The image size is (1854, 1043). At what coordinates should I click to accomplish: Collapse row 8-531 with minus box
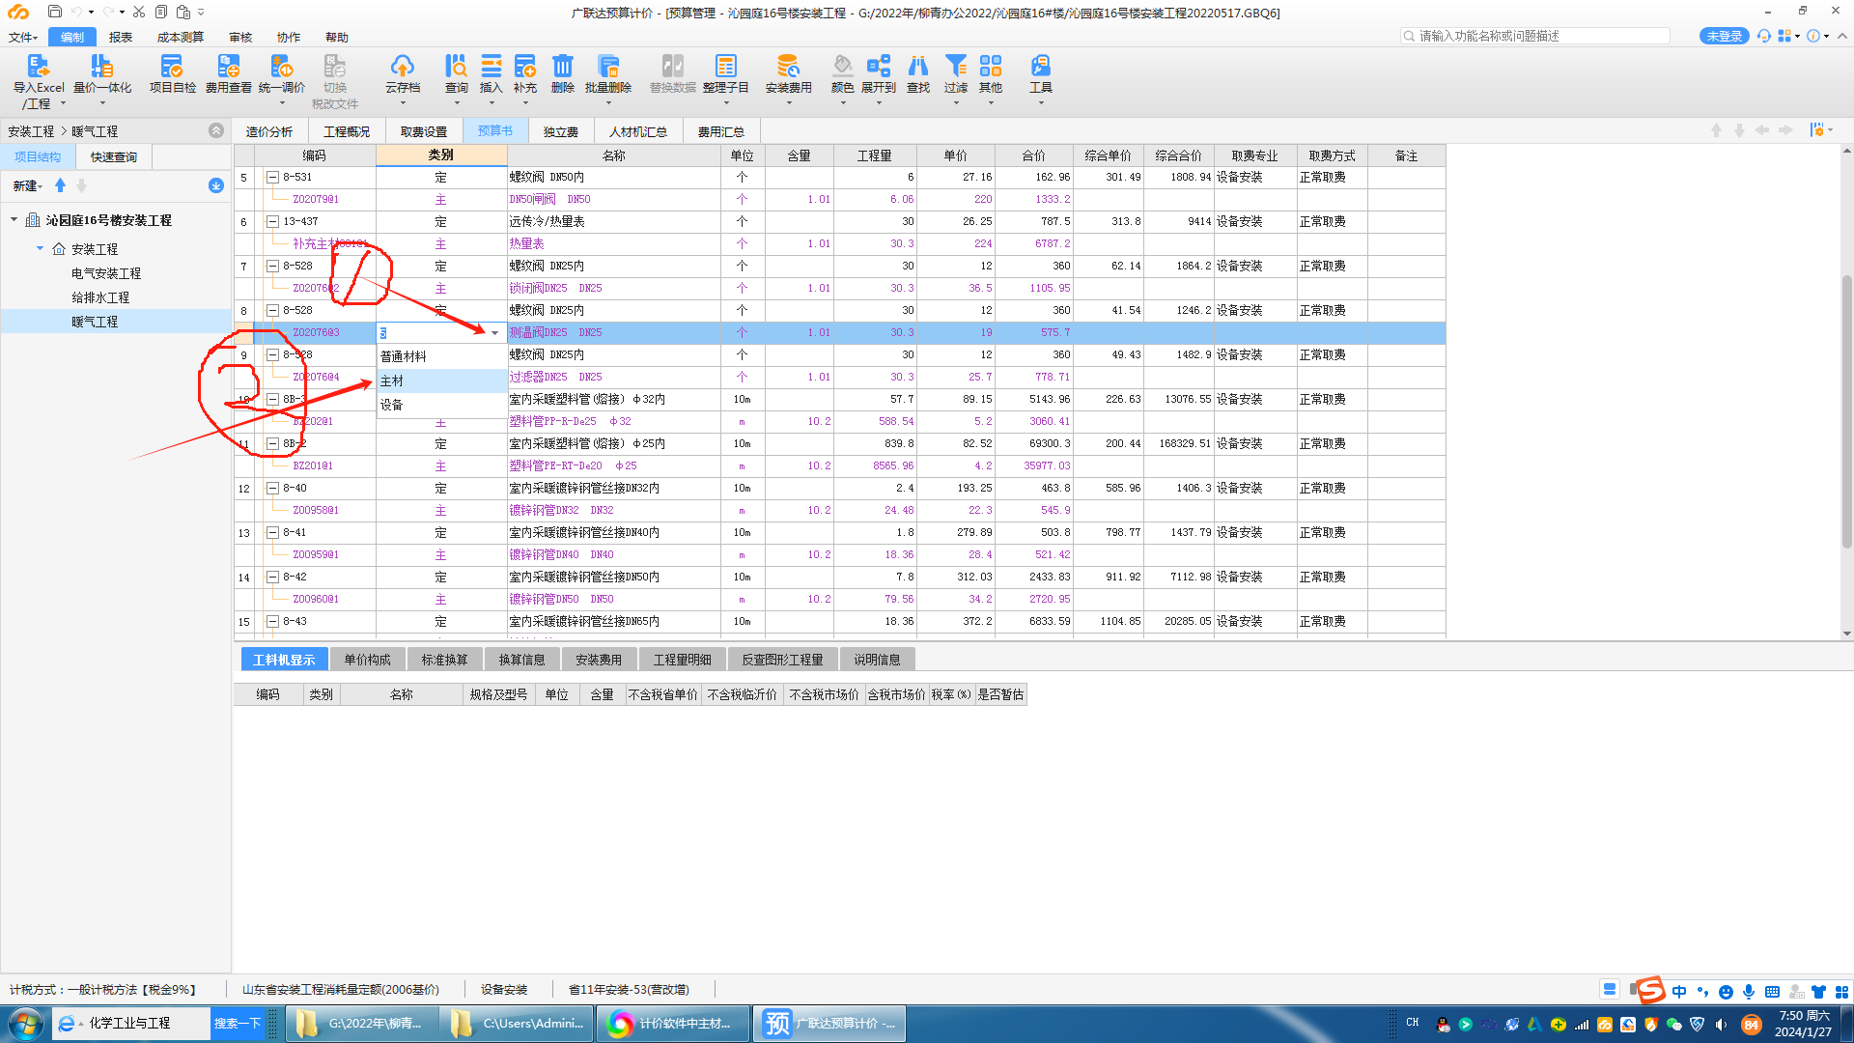point(272,177)
